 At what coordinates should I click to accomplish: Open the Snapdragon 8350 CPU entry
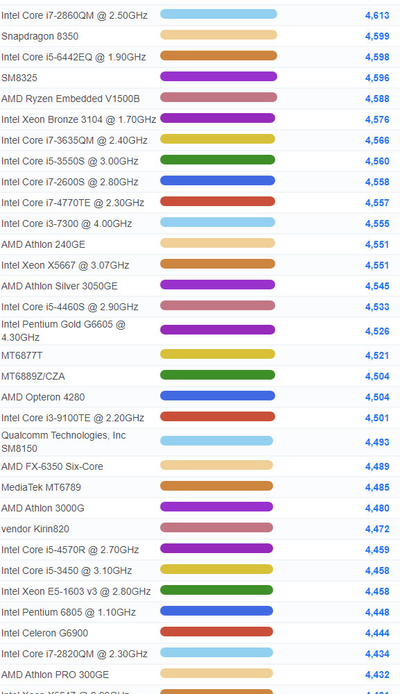point(40,36)
